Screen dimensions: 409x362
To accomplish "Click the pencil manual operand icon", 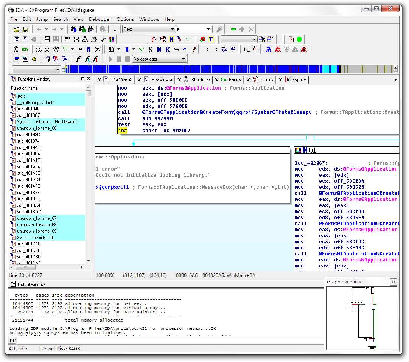I will (194, 49).
